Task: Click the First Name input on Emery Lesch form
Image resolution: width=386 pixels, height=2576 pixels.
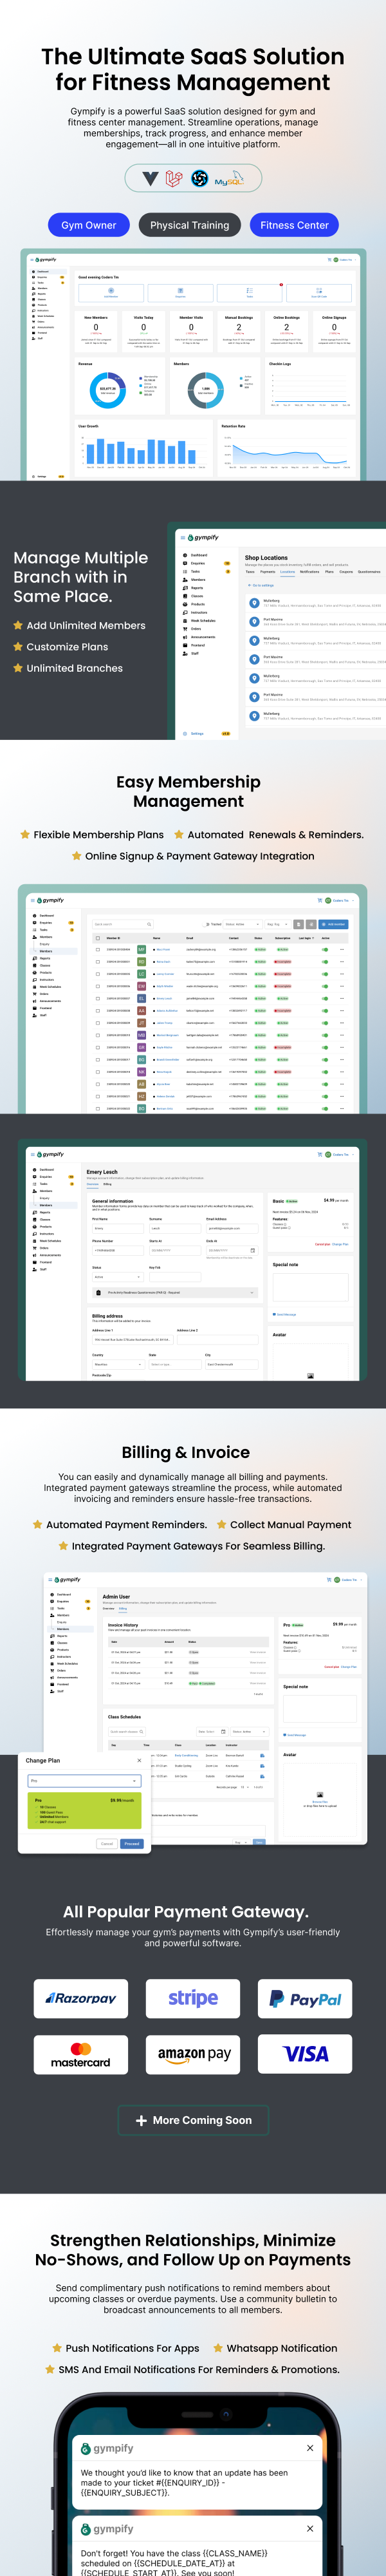Action: point(118,1228)
